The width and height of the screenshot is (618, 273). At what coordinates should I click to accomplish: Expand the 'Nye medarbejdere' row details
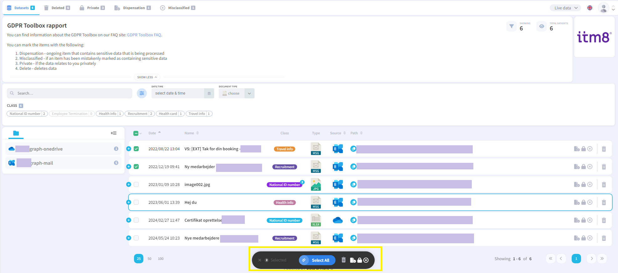129,238
